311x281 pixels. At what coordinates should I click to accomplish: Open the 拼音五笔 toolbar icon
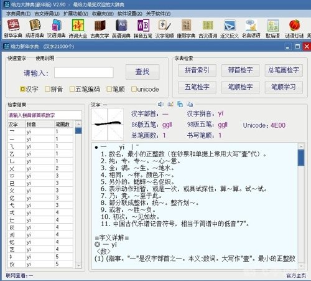[x=143, y=29]
